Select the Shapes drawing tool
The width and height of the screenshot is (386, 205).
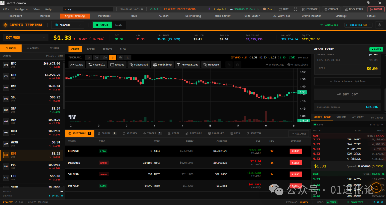[x=118, y=65]
